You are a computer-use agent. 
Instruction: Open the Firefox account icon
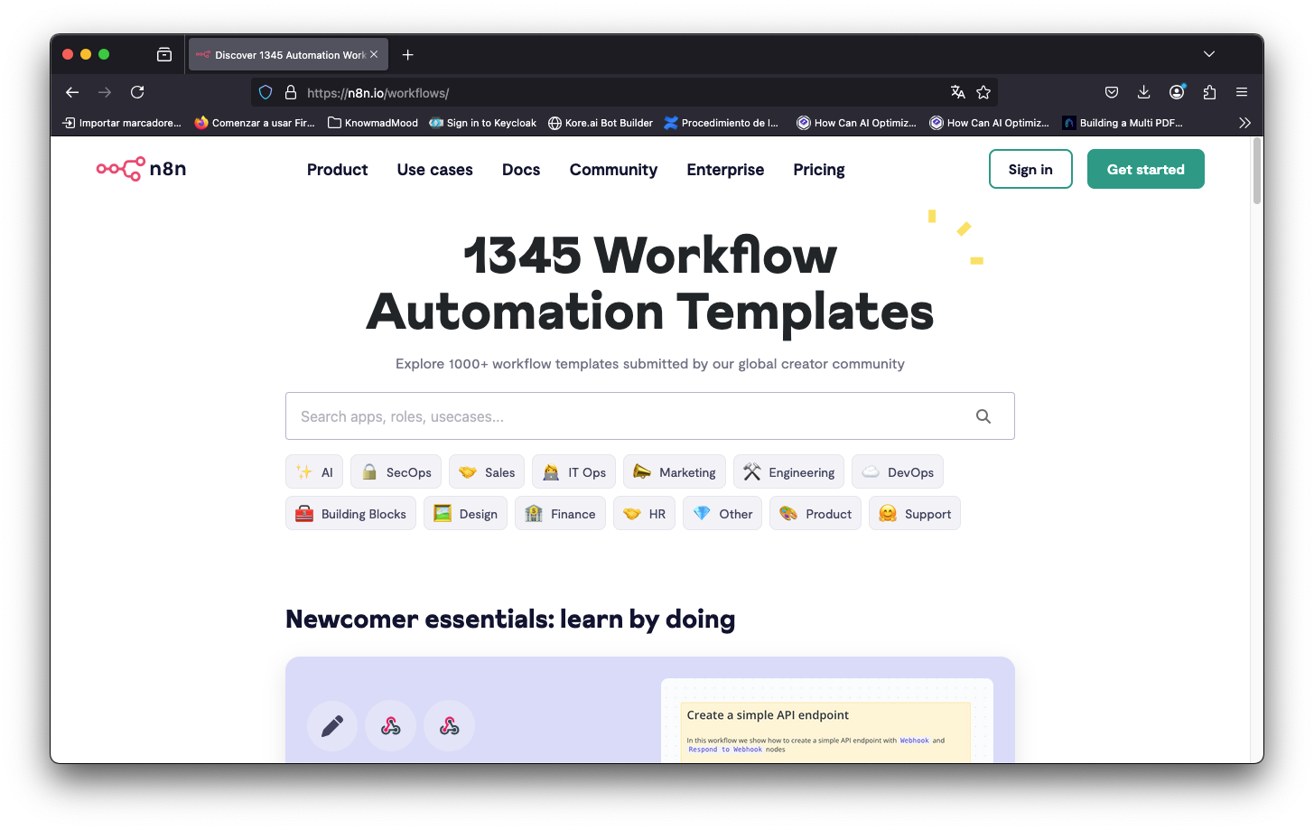pos(1177,92)
